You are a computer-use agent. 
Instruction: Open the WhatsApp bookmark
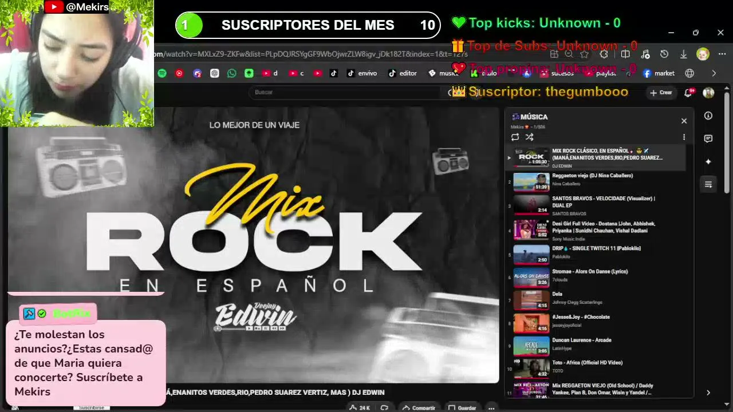(231, 73)
